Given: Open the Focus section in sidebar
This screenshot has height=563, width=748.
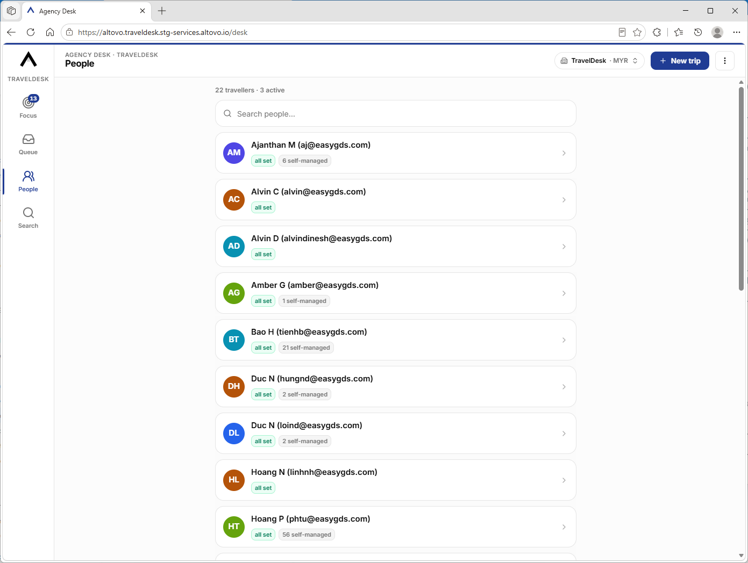Looking at the screenshot, I should tap(29, 107).
